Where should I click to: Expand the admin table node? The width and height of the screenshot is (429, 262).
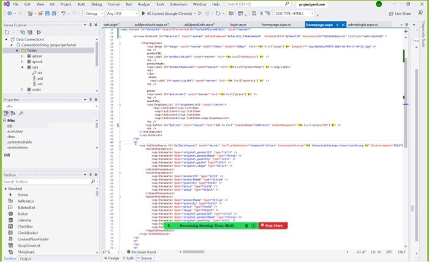[x=22, y=56]
